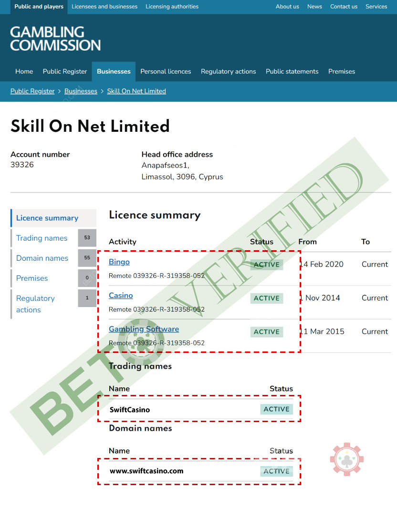Screen dimensions: 397x510
Task: Click ACTIVE status badge for Bingo
Action: point(267,265)
